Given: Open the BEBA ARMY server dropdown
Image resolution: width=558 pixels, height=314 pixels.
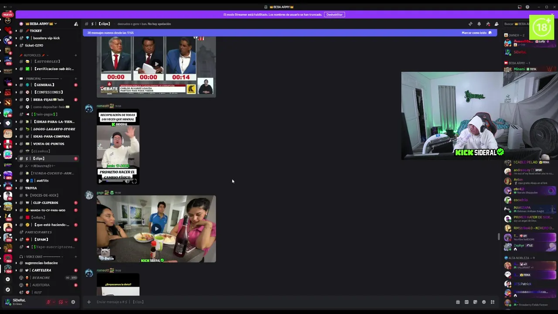Looking at the screenshot, I should (41, 24).
